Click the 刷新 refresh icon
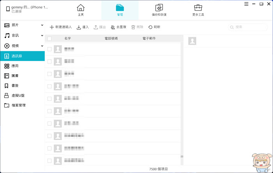 [150, 27]
